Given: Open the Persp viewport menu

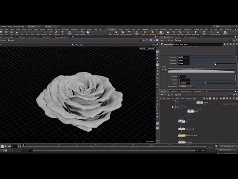Looking at the screenshot, I should click(142, 48).
